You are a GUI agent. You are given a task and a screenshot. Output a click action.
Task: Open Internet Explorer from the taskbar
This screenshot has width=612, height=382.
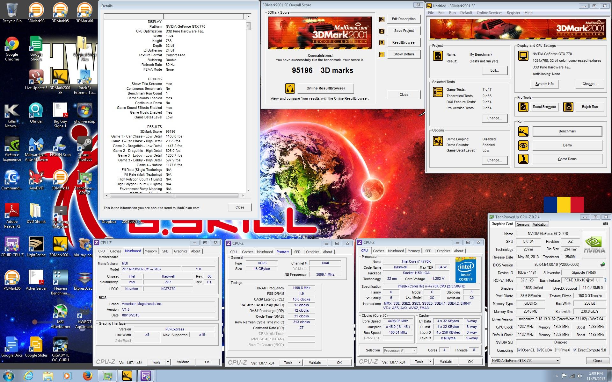coord(29,376)
